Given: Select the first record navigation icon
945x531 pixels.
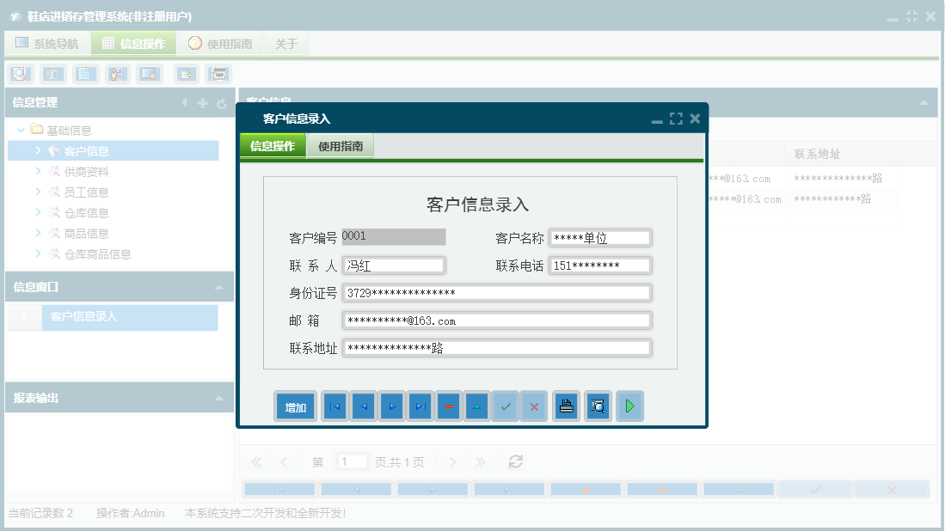Looking at the screenshot, I should pyautogui.click(x=334, y=406).
